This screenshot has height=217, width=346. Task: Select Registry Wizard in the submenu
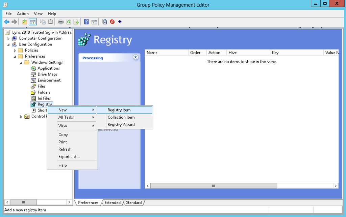click(x=121, y=125)
